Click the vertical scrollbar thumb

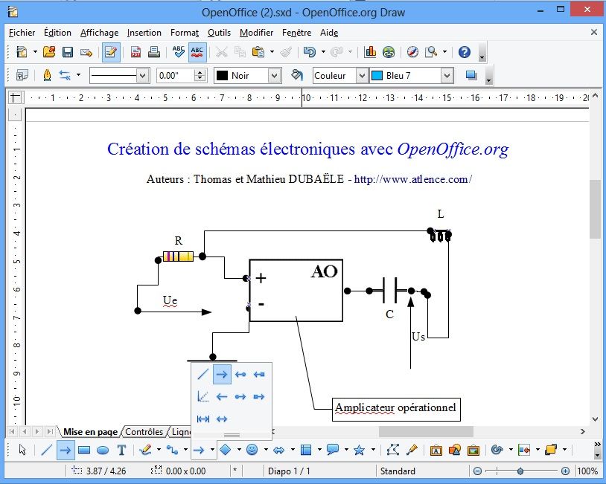(x=595, y=210)
